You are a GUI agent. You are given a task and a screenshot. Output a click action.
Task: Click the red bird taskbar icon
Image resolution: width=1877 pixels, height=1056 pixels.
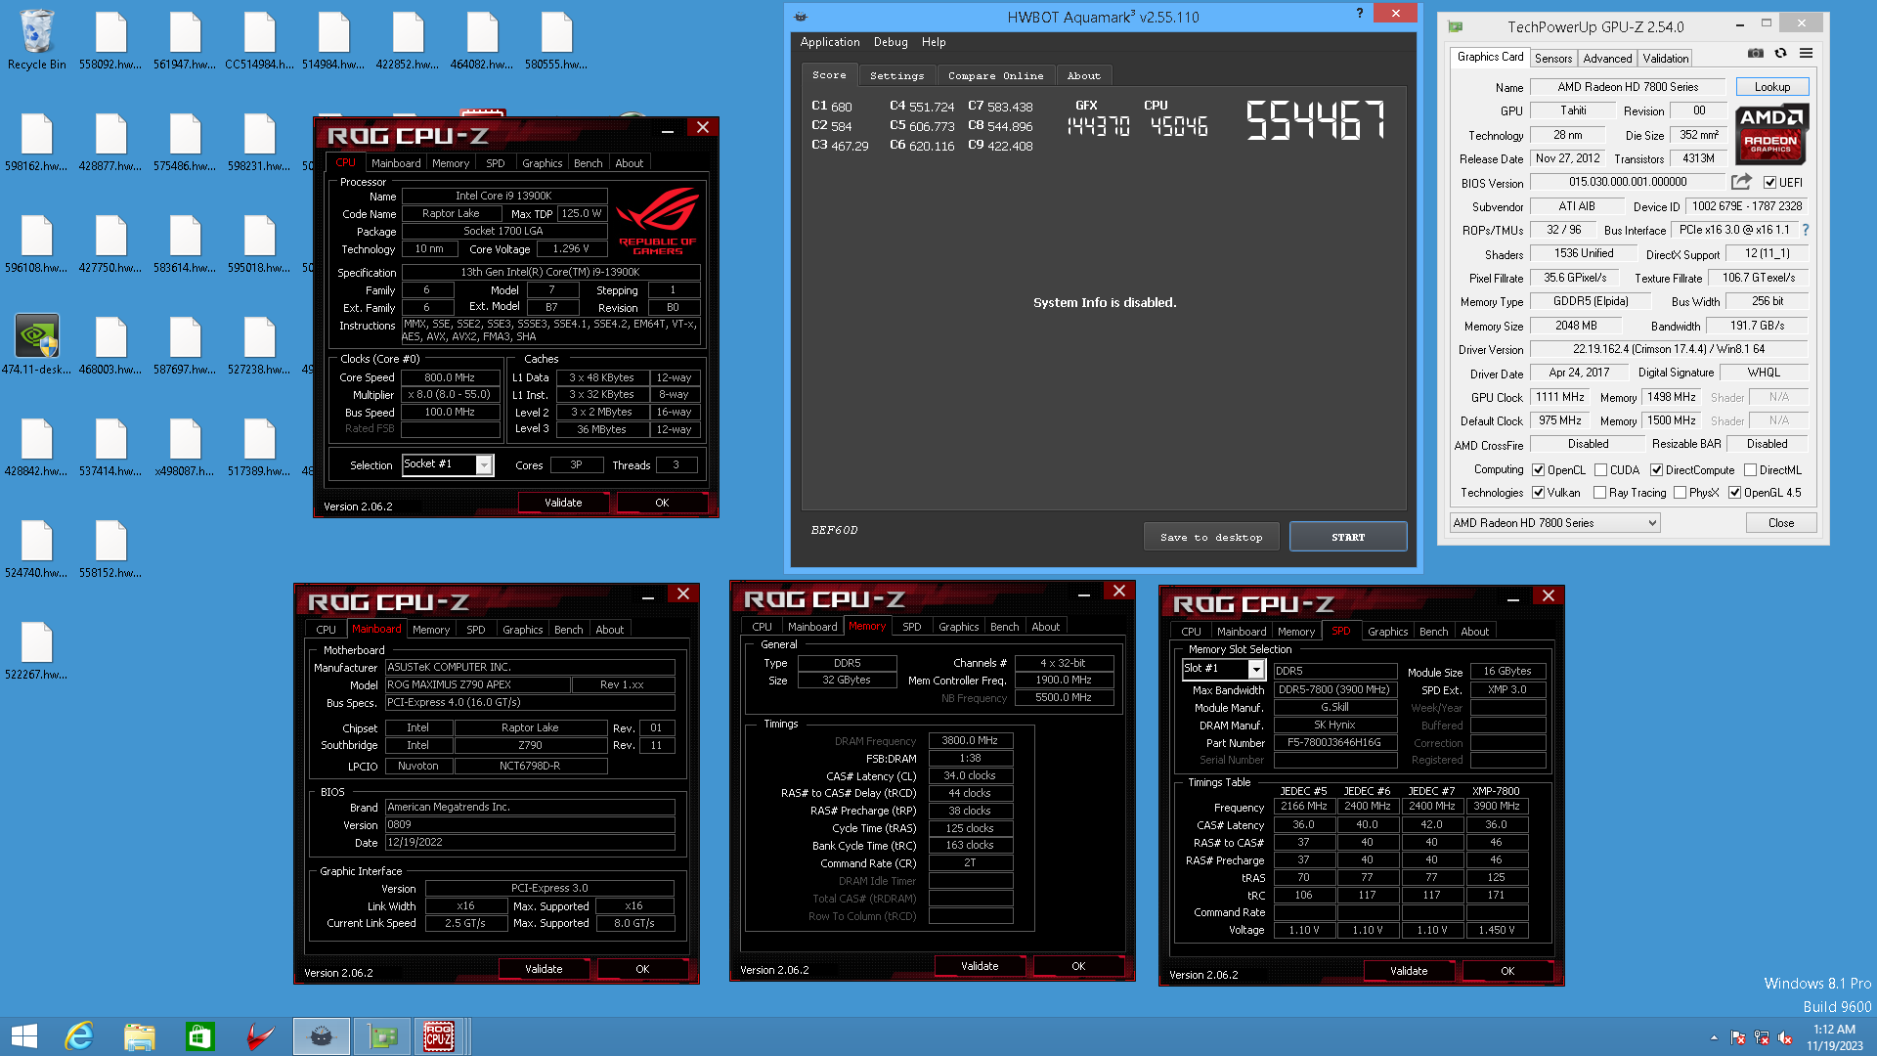tap(260, 1036)
